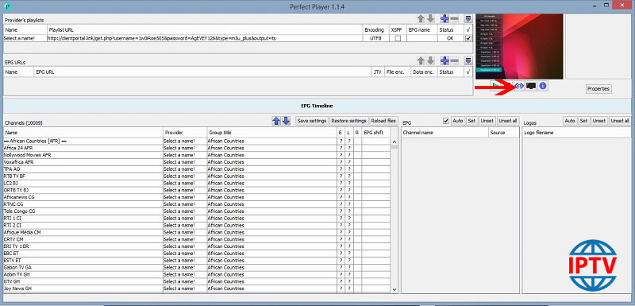Toggle the XSPF checkbox for the playlist
The width and height of the screenshot is (635, 306).
[398, 38]
